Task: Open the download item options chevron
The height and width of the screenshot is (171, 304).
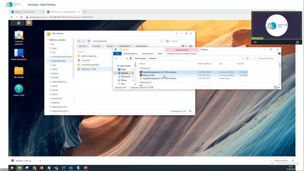Action: 40,161
